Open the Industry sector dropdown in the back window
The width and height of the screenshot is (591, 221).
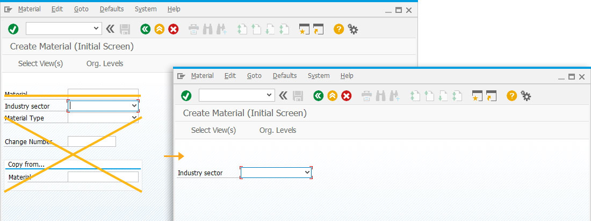(134, 106)
